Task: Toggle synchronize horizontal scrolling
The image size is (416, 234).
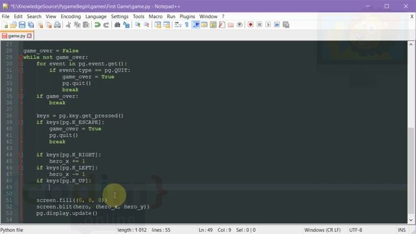Action: [166, 25]
